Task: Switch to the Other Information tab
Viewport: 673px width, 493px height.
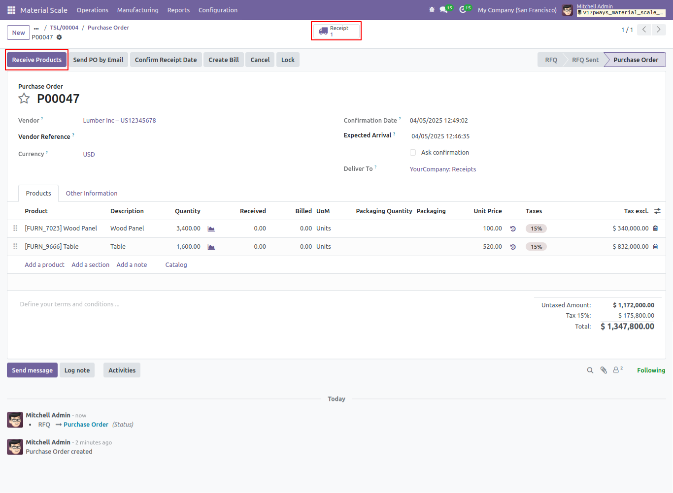Action: pyautogui.click(x=92, y=194)
